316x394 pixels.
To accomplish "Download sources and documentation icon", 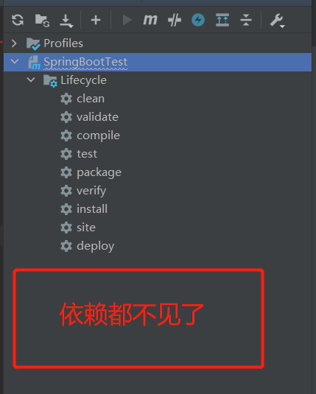I will click(66, 21).
